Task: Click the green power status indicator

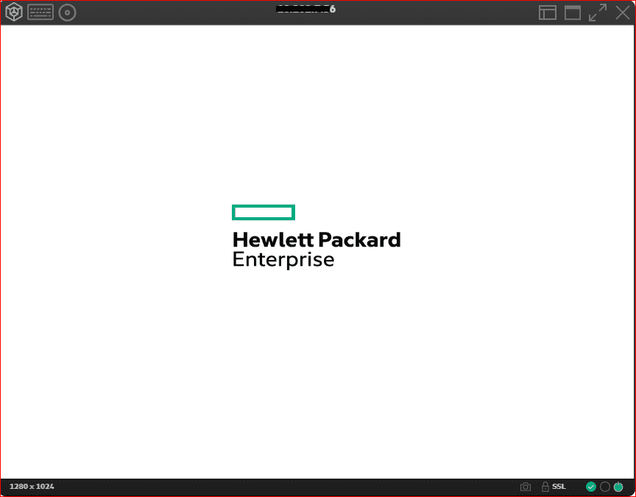Action: point(618,487)
